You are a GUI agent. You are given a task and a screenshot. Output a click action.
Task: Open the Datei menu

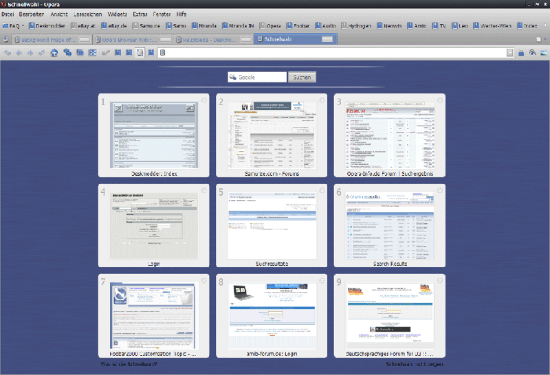coord(8,14)
